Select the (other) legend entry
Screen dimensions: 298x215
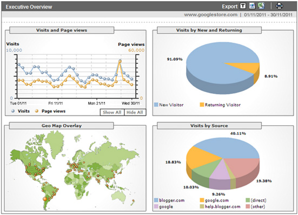(255, 207)
